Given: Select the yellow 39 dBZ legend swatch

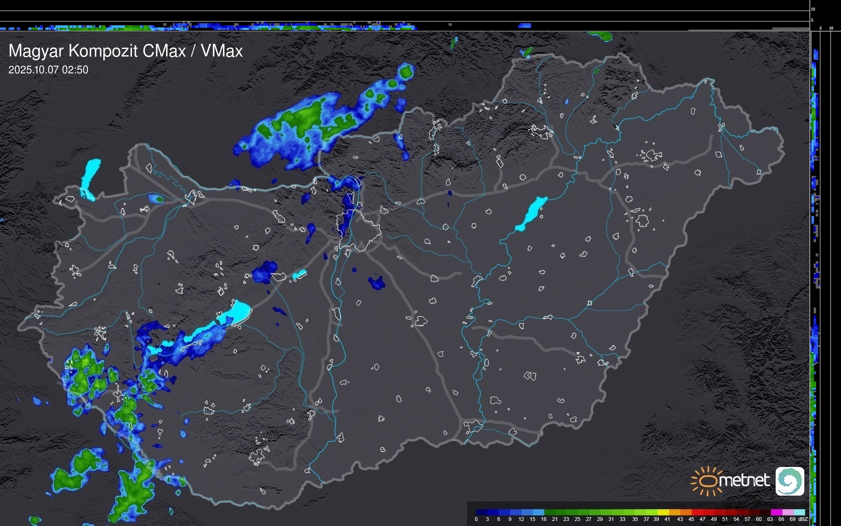Looking at the screenshot, I should pyautogui.click(x=663, y=512).
